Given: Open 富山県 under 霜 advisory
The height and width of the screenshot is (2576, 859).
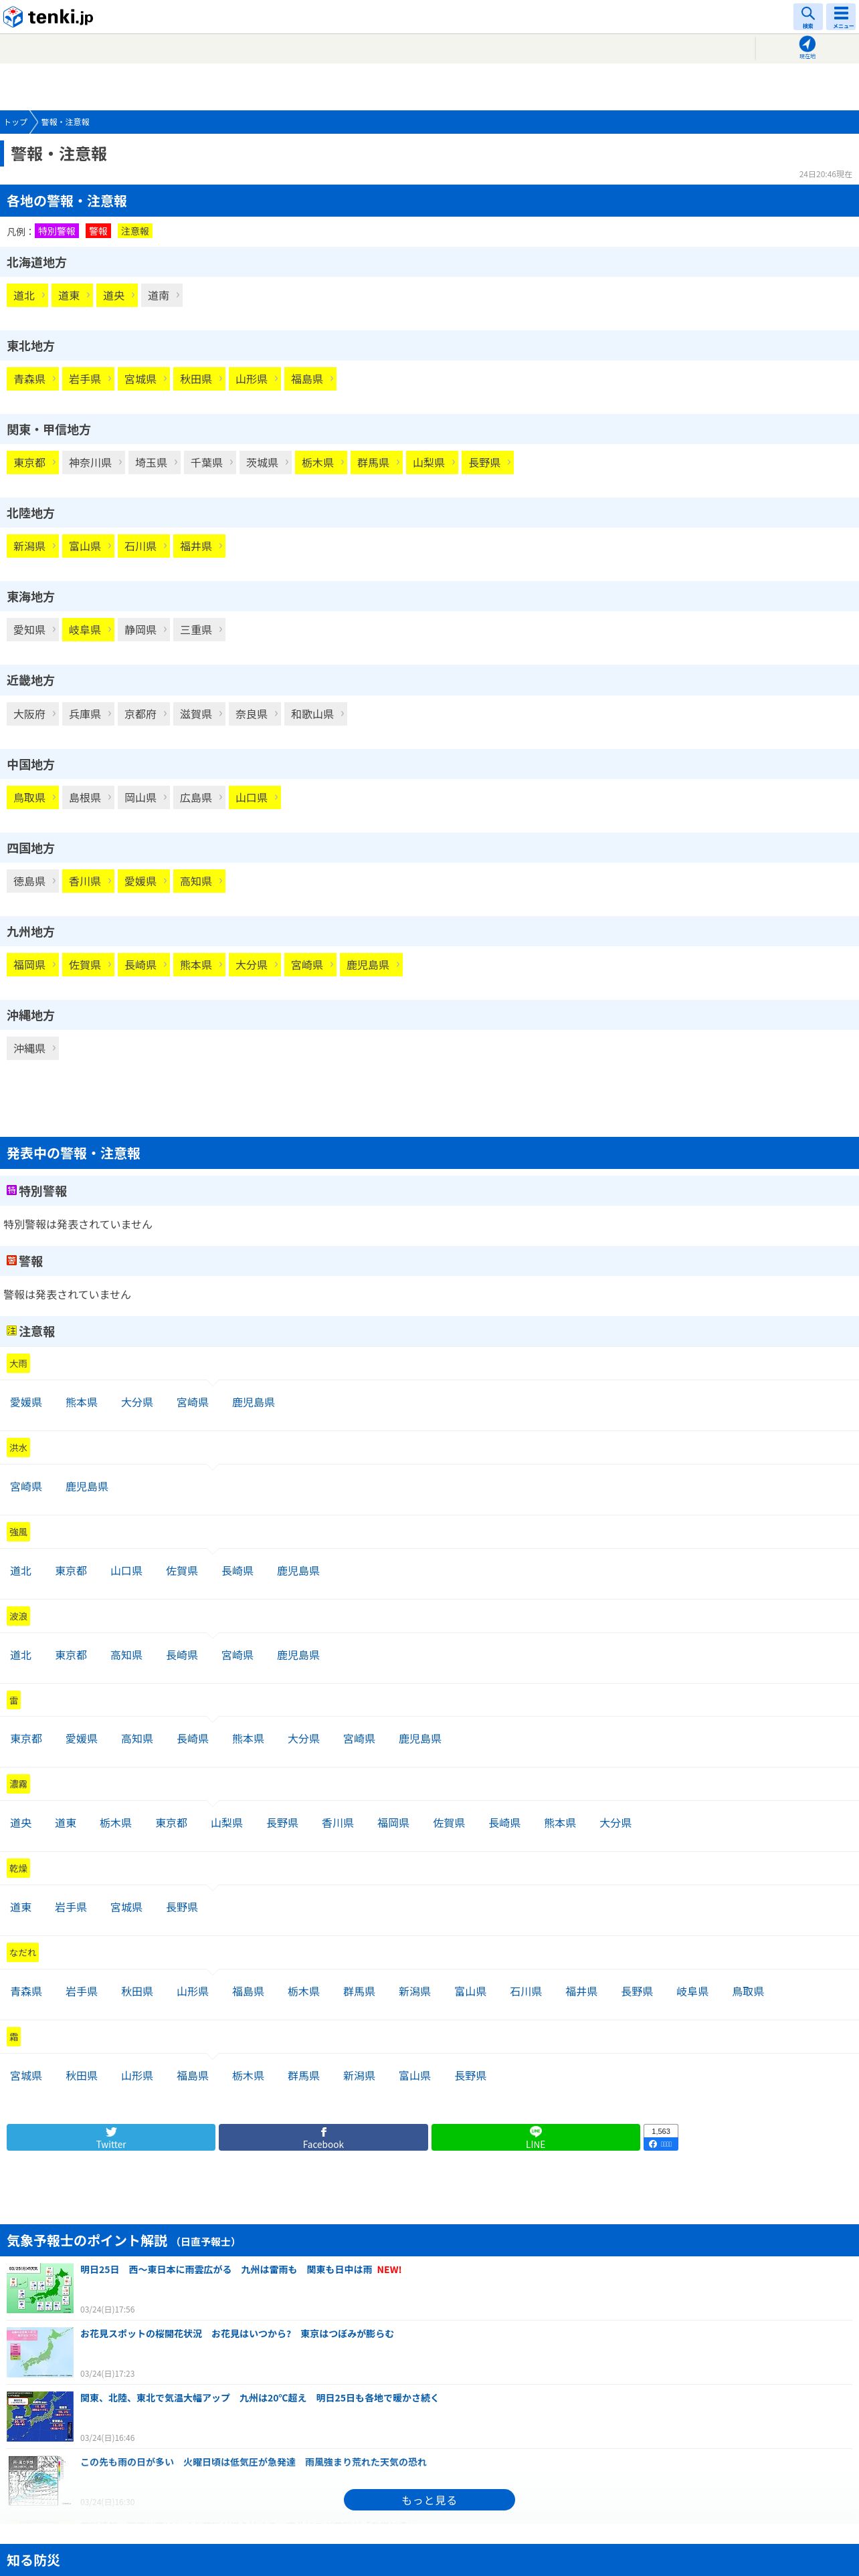Looking at the screenshot, I should pyautogui.click(x=415, y=2075).
